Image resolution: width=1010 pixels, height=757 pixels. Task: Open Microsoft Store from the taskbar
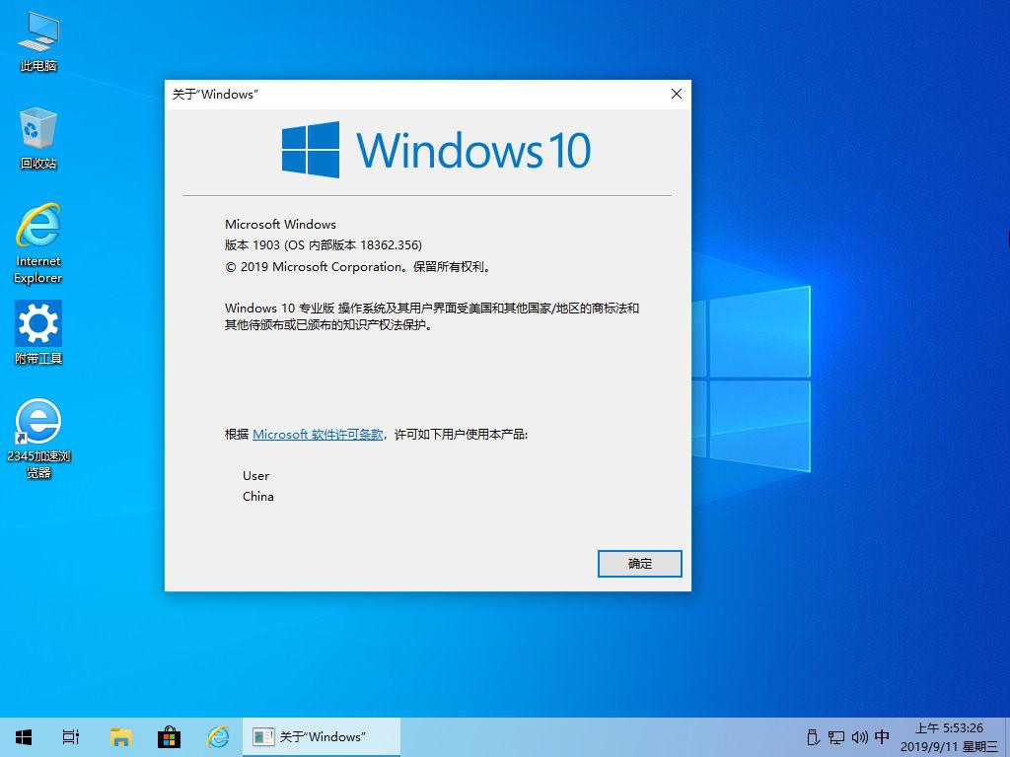pos(169,736)
